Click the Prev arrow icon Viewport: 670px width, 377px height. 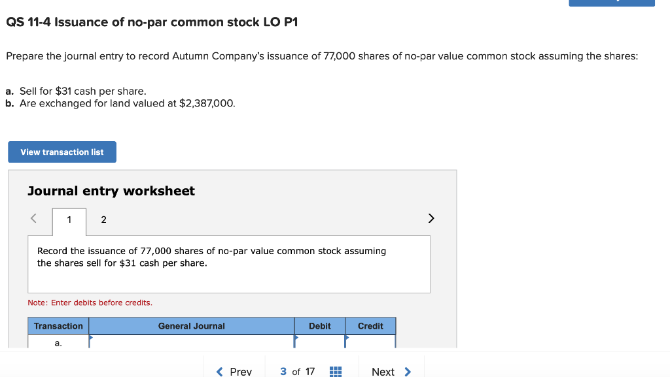point(220,371)
